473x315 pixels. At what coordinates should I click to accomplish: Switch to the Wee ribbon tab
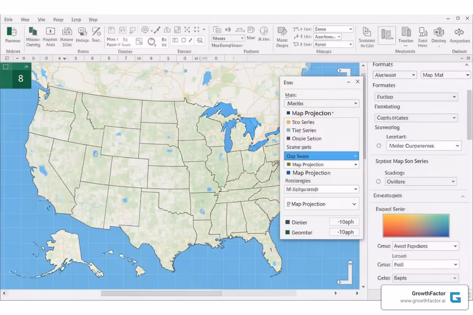click(25, 20)
